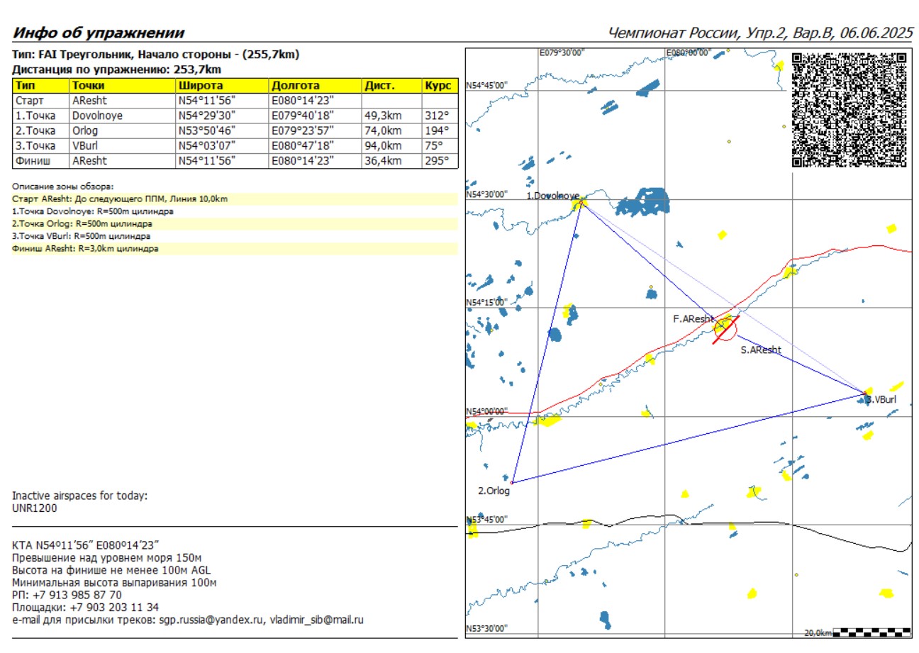Click the checkered 20,0km scale bar

click(x=872, y=631)
